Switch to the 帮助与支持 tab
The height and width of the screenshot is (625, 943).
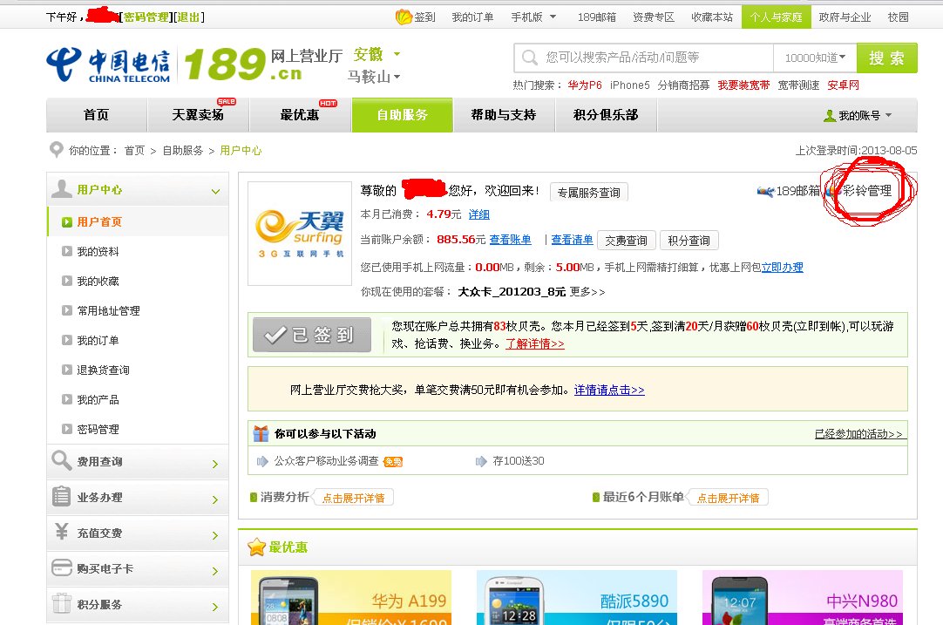click(x=504, y=114)
